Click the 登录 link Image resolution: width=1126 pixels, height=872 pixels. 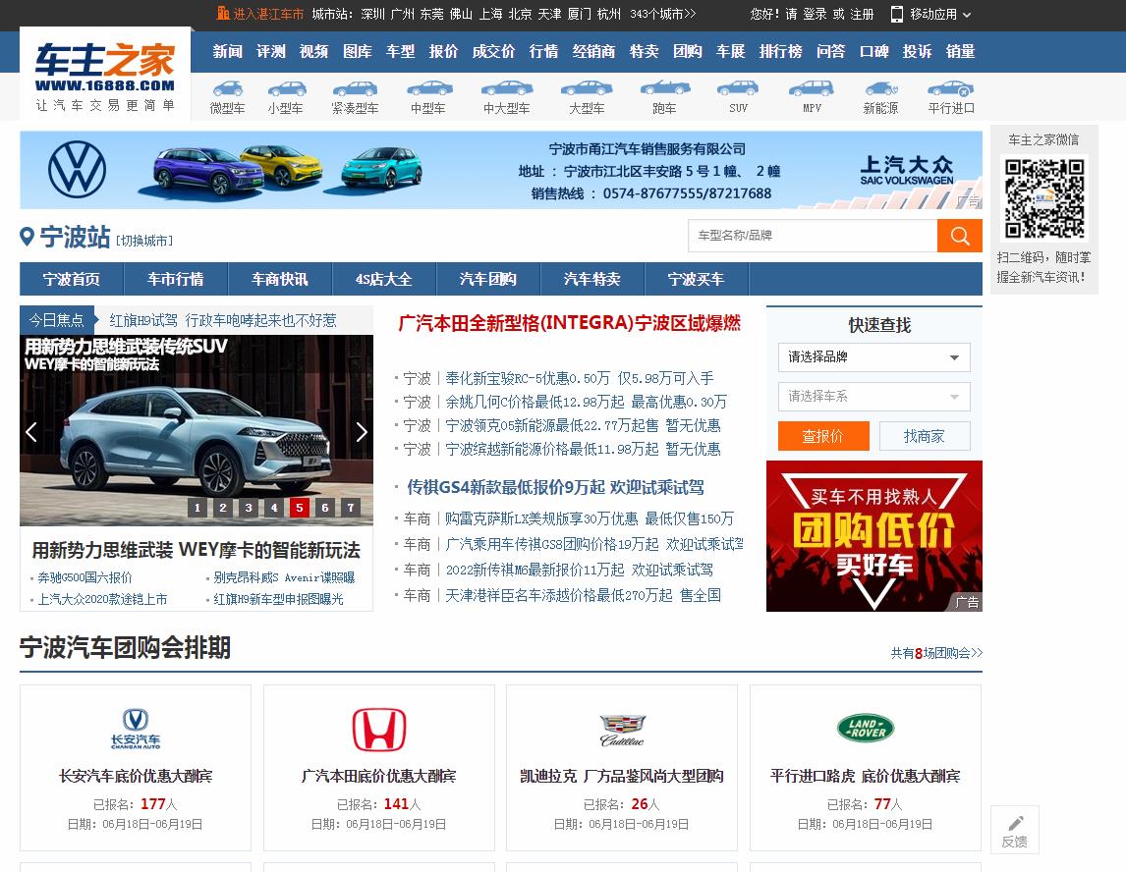tap(816, 14)
